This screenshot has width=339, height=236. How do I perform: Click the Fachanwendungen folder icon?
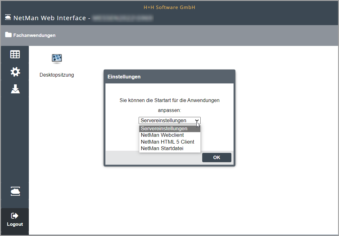coord(8,35)
